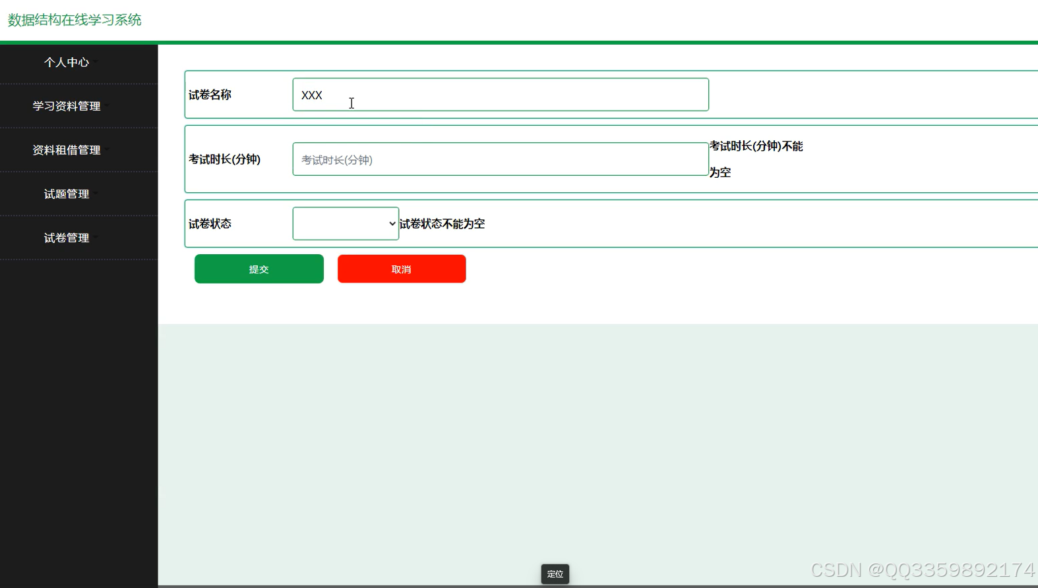Click the 考试时长(分钟)不能为空 error text

756,159
